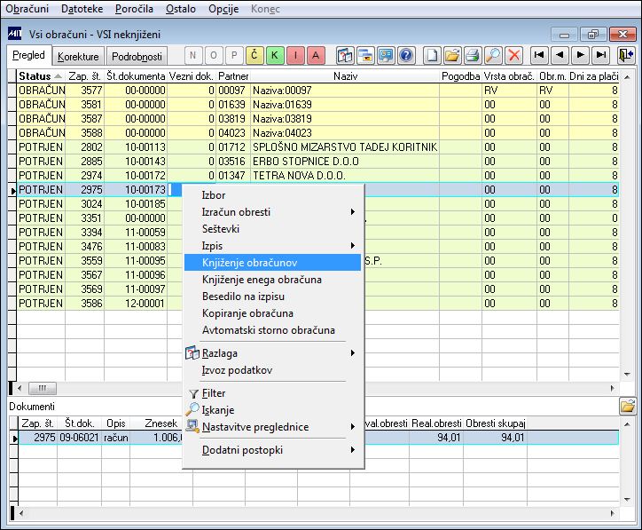Click the Iskanje magnifier icon in the context menu
The height and width of the screenshot is (530, 642).
point(192,409)
